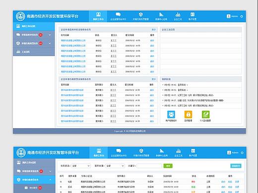
Task: Open the factory icon tab in the top page header
Action: pos(178,16)
